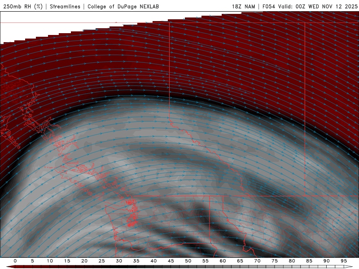Click the "00Z WED NOV 12 2025" valid time
Screen dimensions: 359x269
[327, 6]
